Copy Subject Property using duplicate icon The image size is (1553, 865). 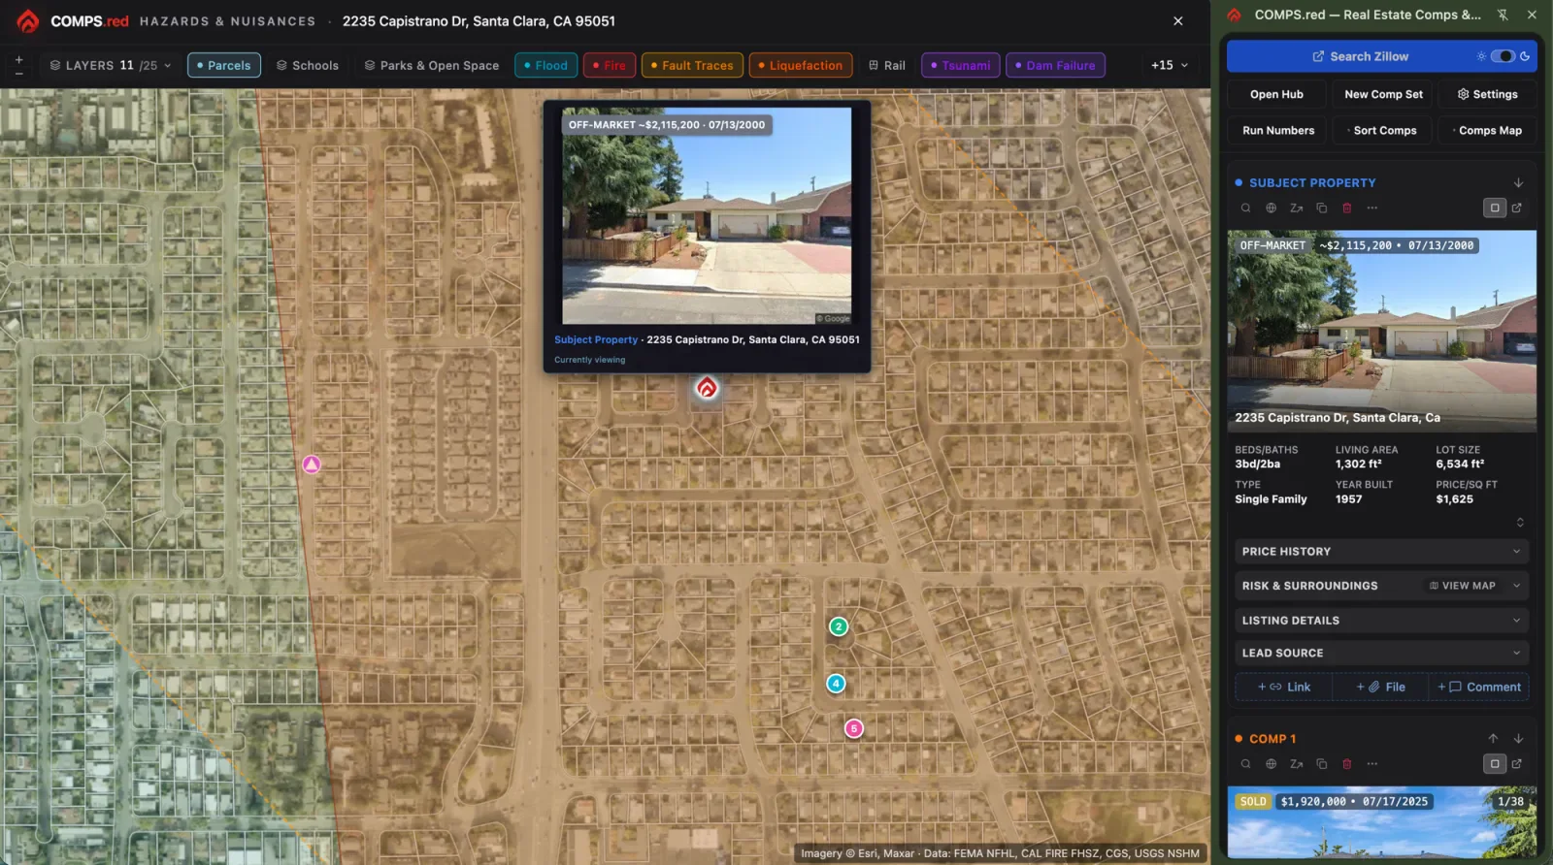coord(1321,208)
